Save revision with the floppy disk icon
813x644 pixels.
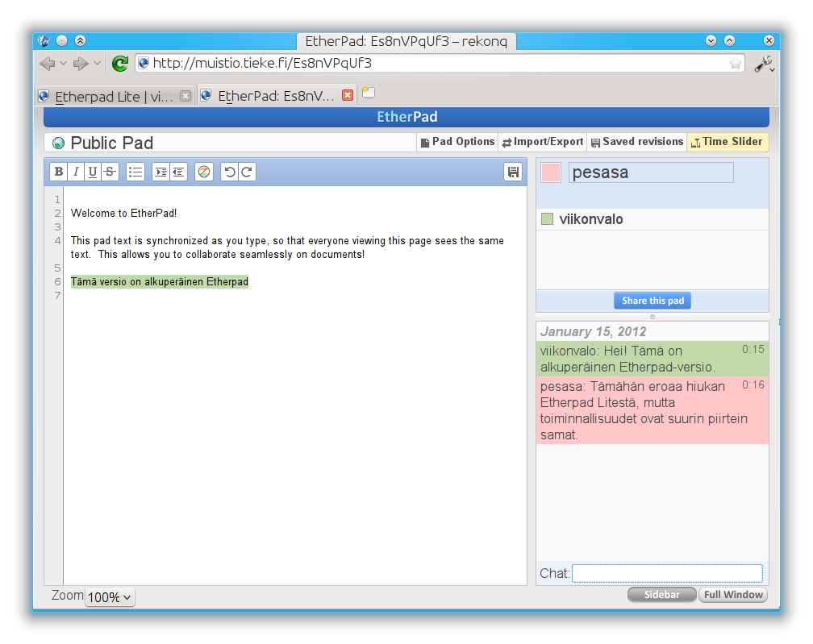pyautogui.click(x=513, y=172)
